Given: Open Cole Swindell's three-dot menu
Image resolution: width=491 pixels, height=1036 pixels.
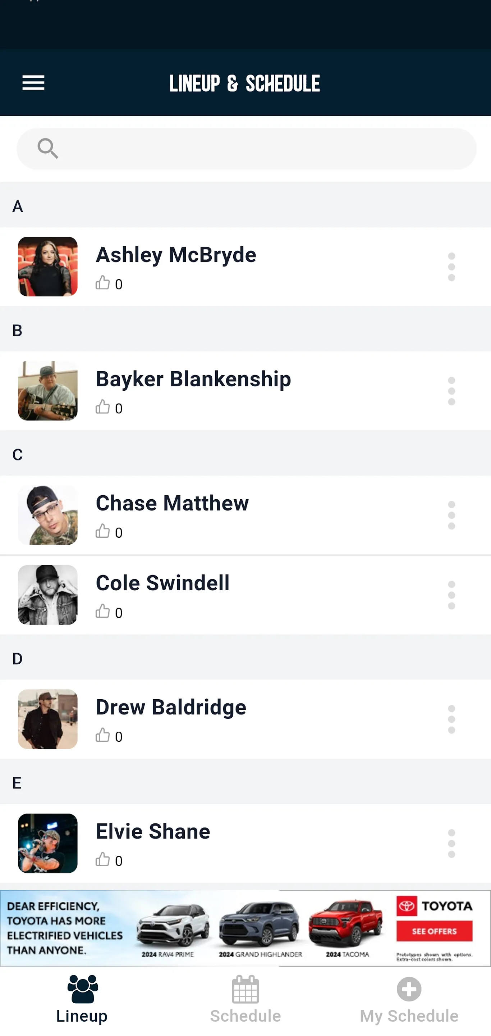Looking at the screenshot, I should pyautogui.click(x=451, y=595).
